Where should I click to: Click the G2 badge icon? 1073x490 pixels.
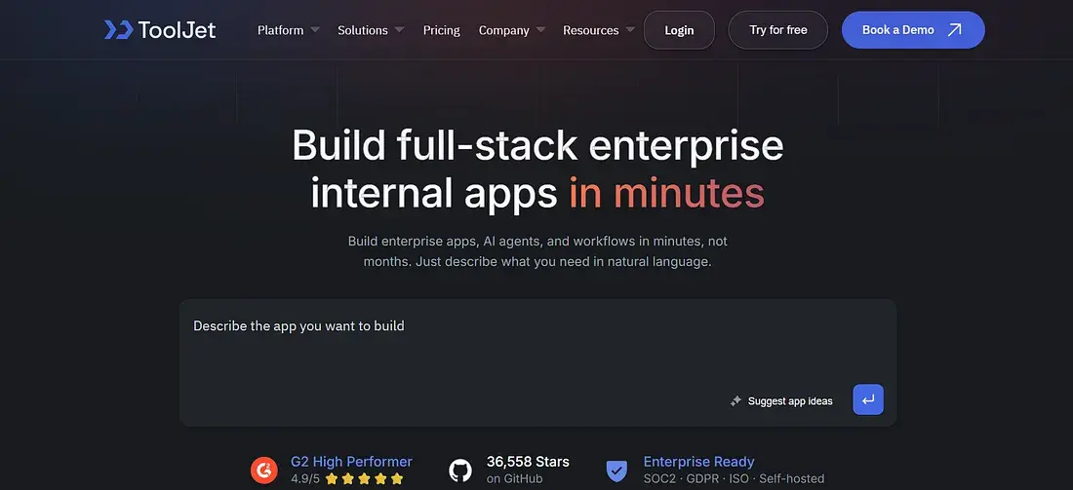pos(263,471)
